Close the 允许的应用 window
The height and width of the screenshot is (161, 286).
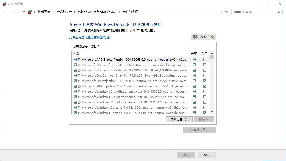point(280,4)
